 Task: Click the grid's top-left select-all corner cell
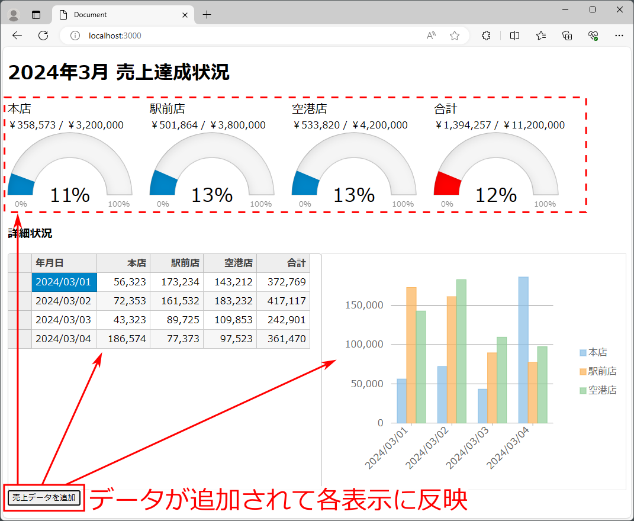[x=20, y=263]
